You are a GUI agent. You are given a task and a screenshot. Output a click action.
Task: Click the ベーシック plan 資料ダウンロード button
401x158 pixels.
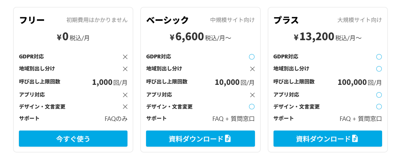(x=200, y=139)
